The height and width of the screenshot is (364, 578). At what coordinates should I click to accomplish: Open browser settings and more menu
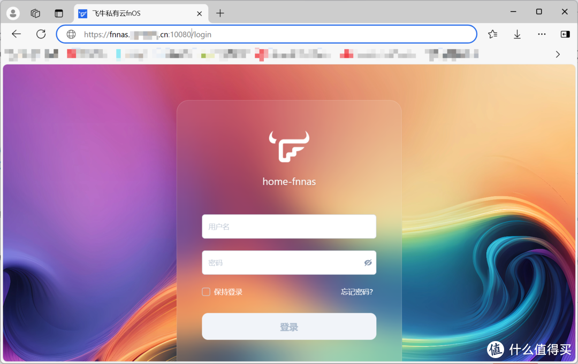[x=542, y=34]
